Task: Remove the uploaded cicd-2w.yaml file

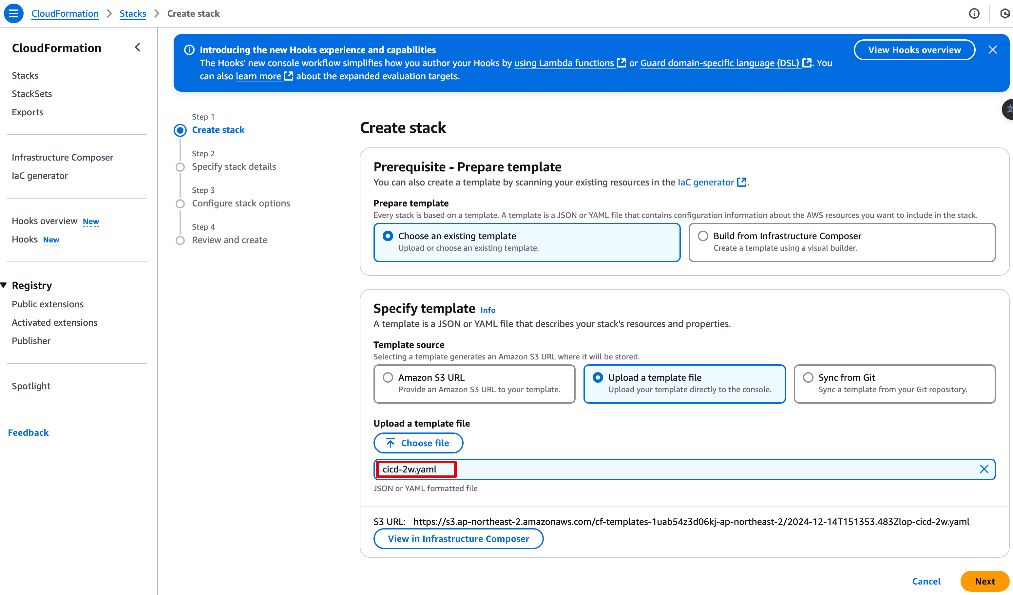Action: [984, 469]
